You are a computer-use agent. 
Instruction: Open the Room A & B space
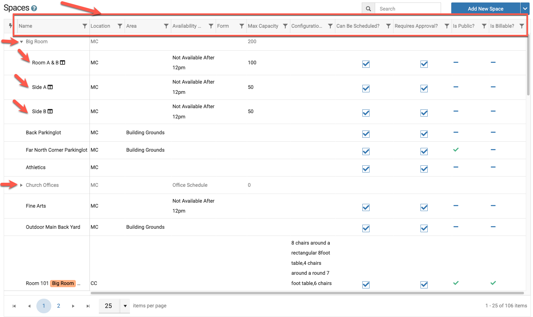point(45,63)
